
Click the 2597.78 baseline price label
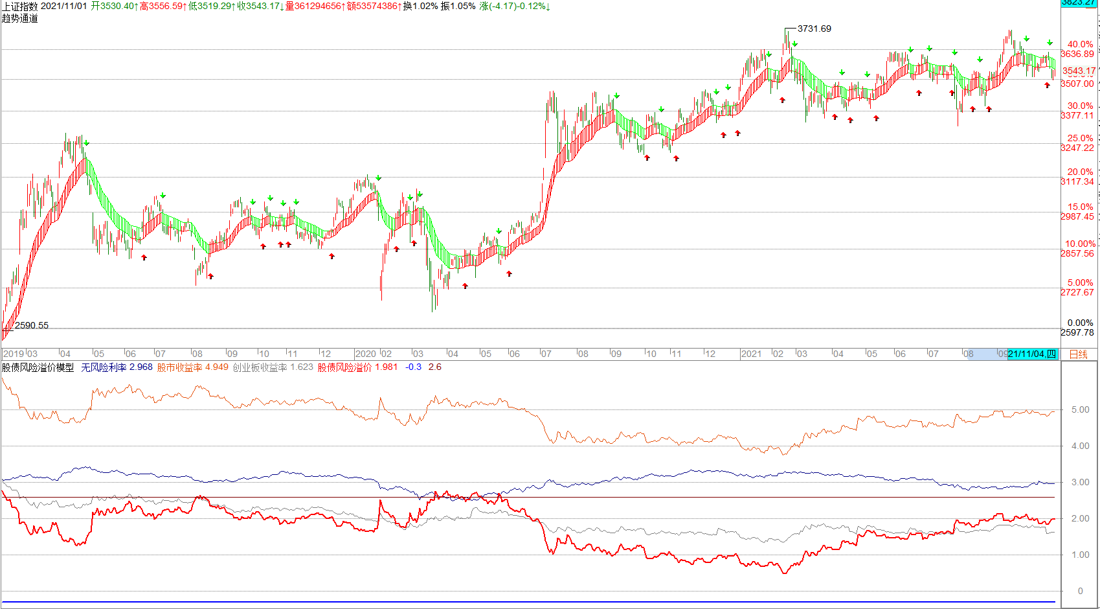tap(1077, 332)
